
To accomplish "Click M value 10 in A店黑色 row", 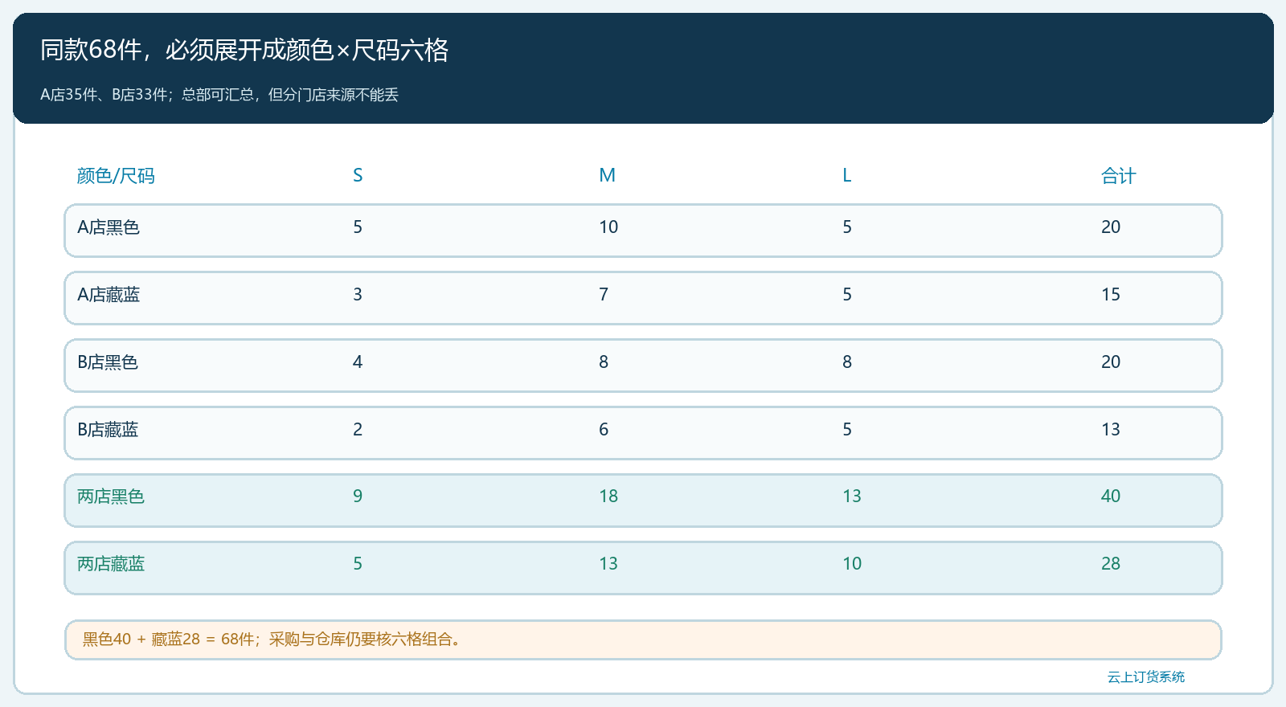I will tap(608, 227).
